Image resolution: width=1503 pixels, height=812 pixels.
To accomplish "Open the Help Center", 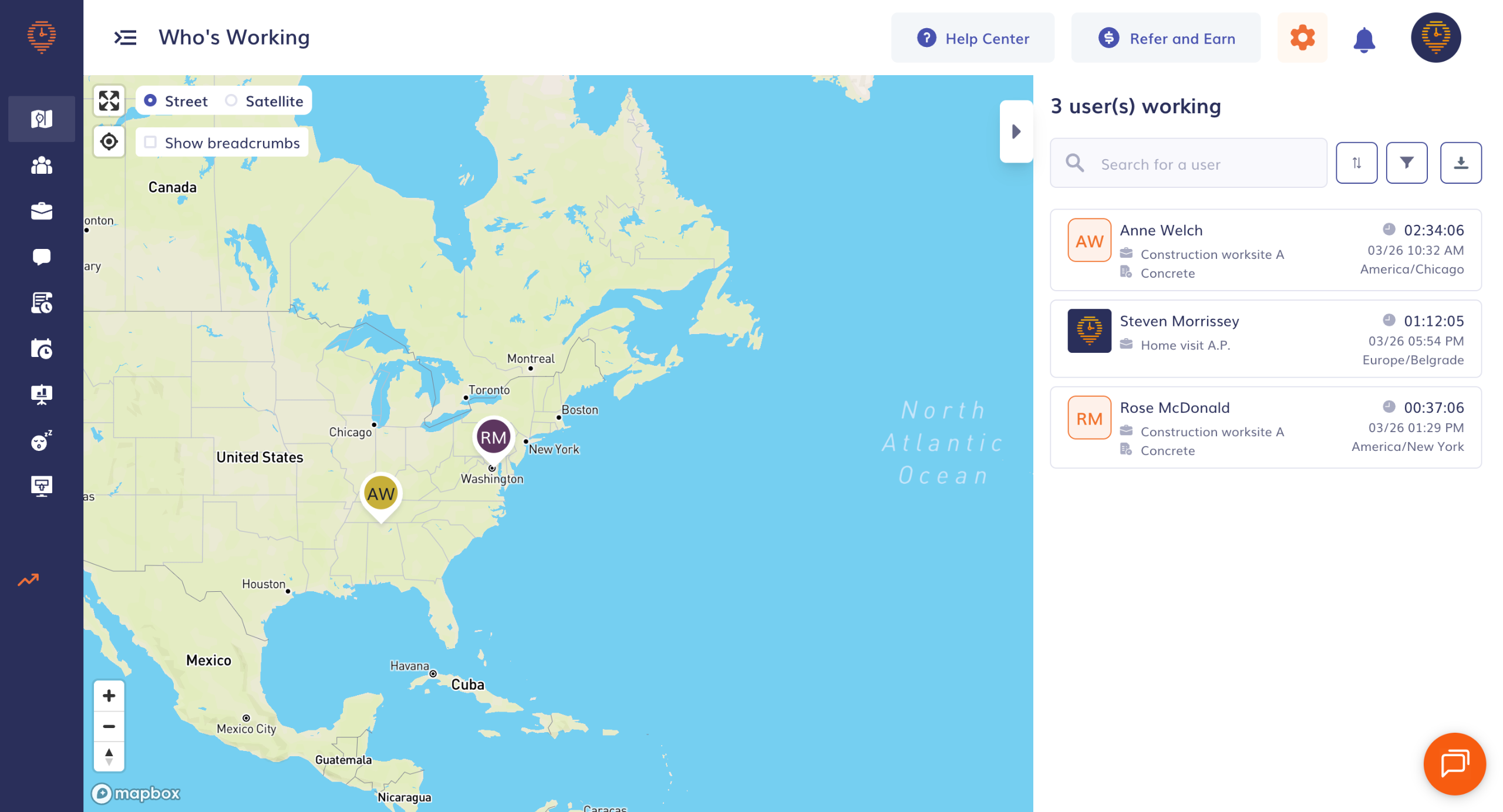I will tap(972, 38).
